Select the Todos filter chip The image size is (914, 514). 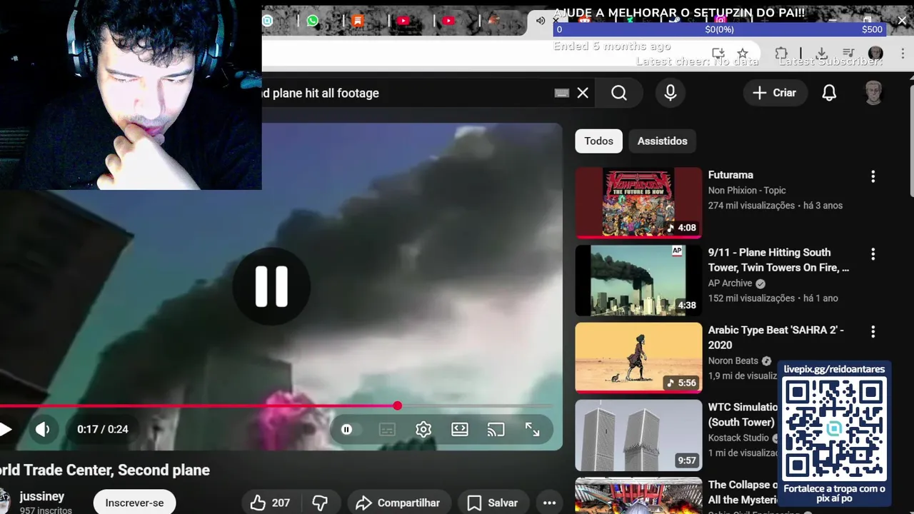598,141
